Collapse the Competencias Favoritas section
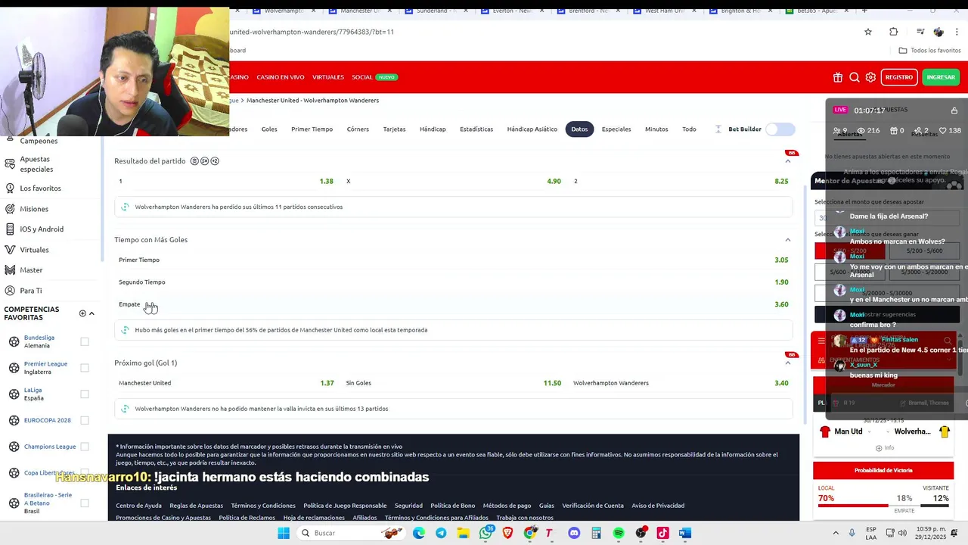 coord(92,313)
